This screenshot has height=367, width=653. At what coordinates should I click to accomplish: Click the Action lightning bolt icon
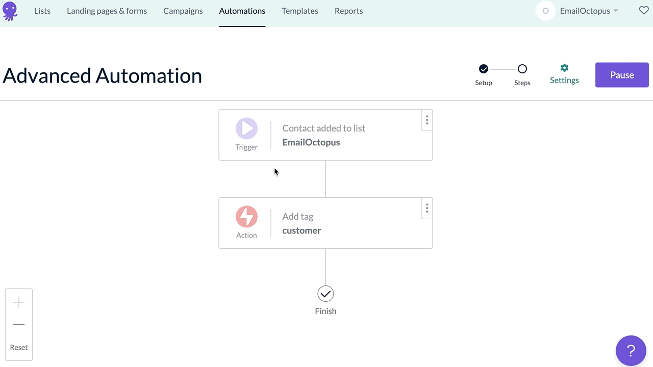pos(246,217)
